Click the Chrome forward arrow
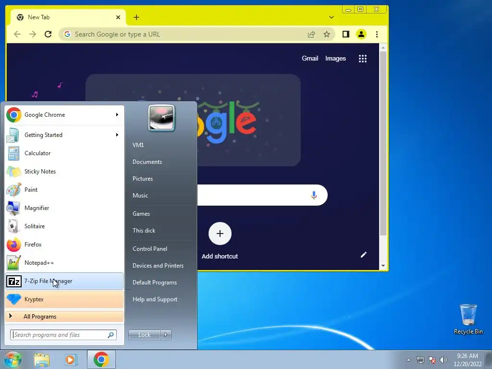The height and width of the screenshot is (369, 492). (x=33, y=34)
